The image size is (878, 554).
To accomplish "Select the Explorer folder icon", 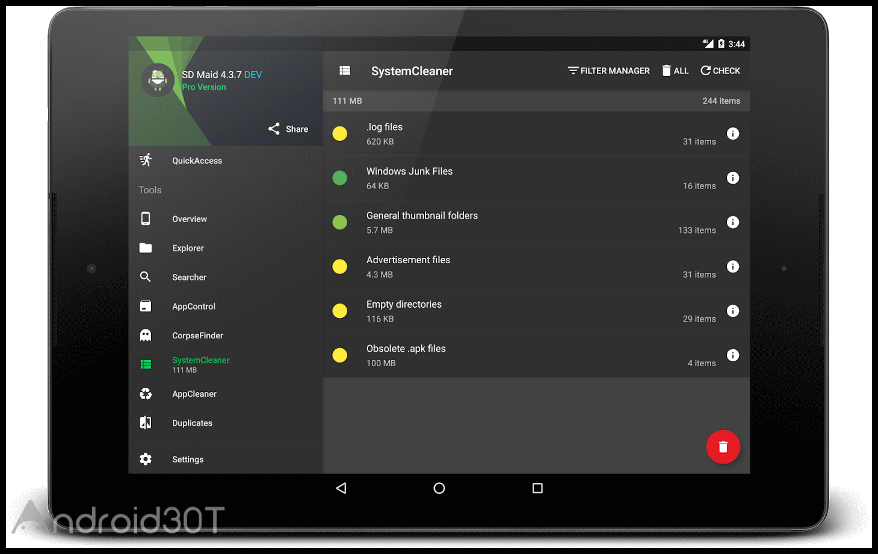I will (146, 247).
